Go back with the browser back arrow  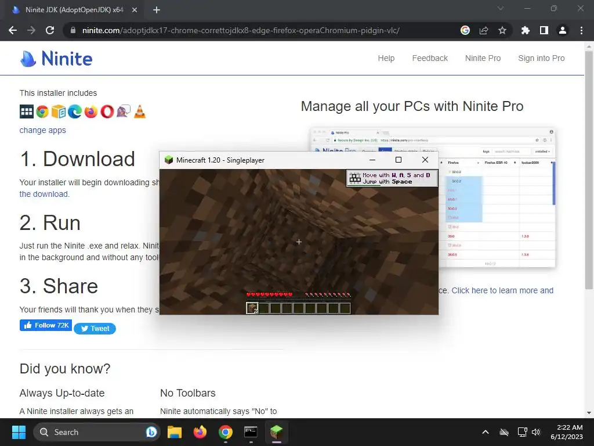13,30
